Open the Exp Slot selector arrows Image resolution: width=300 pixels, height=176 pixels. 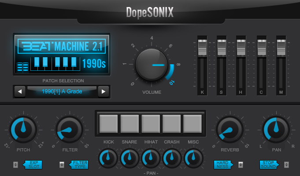point(15,165)
